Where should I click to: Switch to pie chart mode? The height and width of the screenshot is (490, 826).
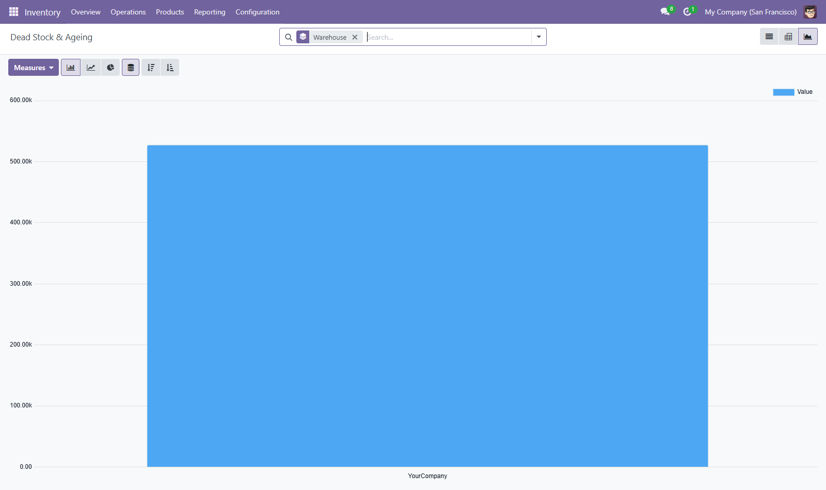tap(110, 68)
